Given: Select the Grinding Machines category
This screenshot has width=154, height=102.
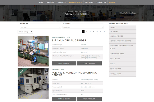Looking at the screenshot, I should (123, 54).
